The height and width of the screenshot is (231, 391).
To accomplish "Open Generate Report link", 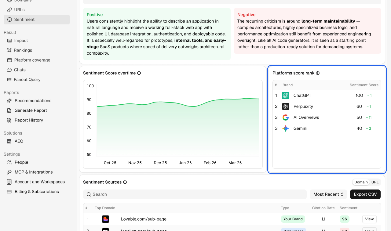I will tap(31, 110).
